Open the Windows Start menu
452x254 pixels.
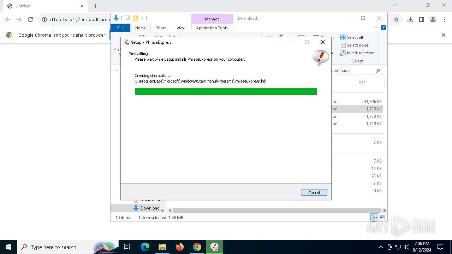click(x=8, y=247)
